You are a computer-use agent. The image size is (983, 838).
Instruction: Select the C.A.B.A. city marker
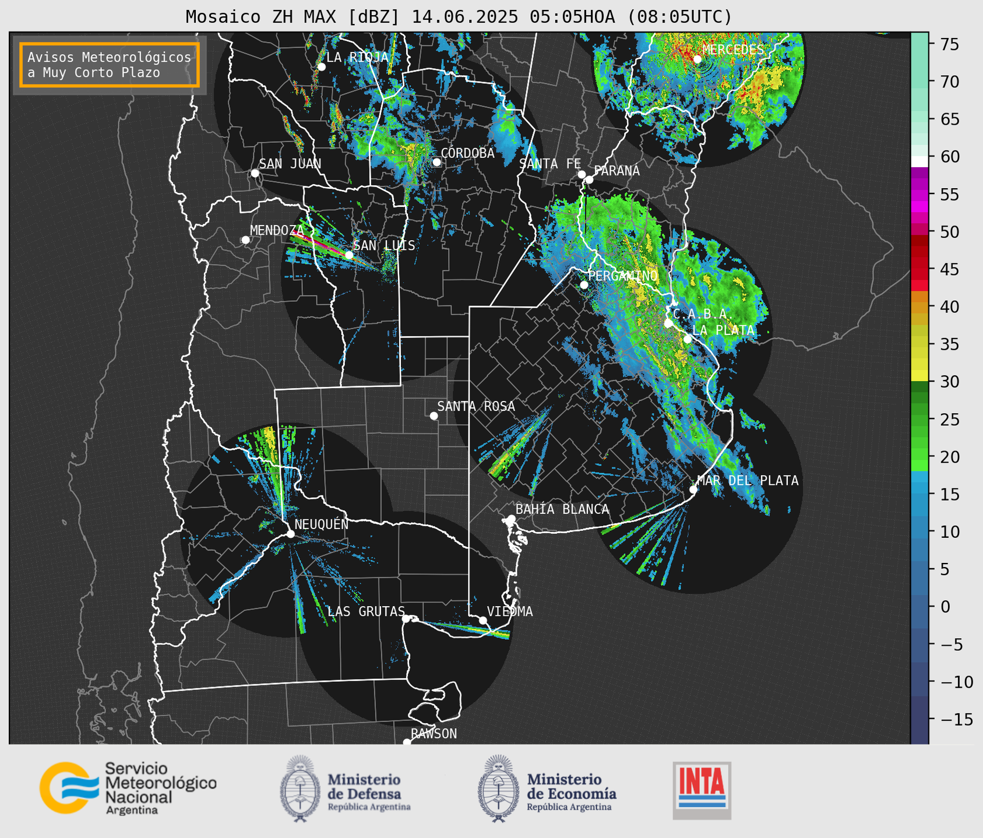click(x=668, y=323)
